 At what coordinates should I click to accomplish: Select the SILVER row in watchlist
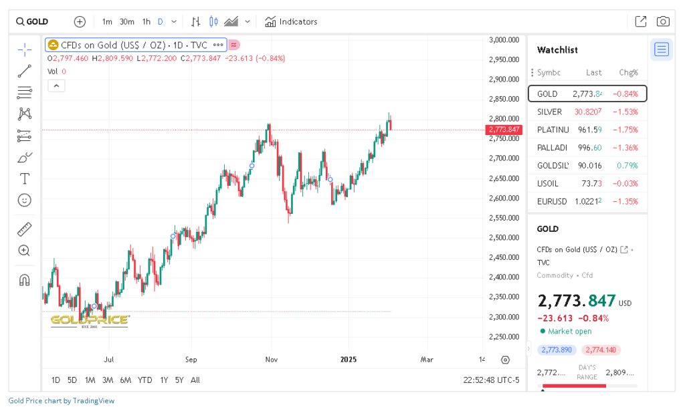(x=587, y=112)
